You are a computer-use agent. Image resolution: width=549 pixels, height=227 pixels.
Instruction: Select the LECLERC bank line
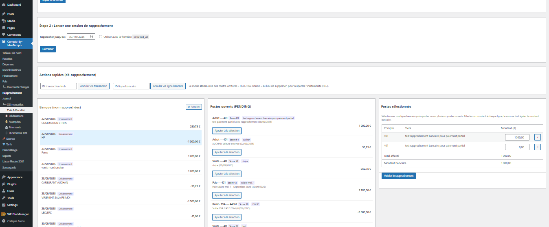pos(121,212)
